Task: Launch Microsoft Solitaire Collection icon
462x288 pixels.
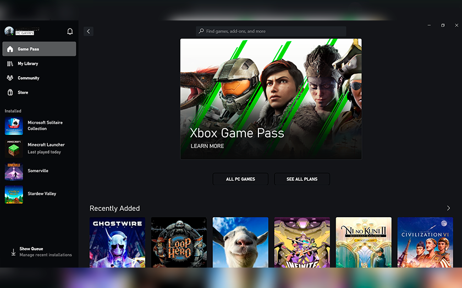Action: [x=14, y=126]
